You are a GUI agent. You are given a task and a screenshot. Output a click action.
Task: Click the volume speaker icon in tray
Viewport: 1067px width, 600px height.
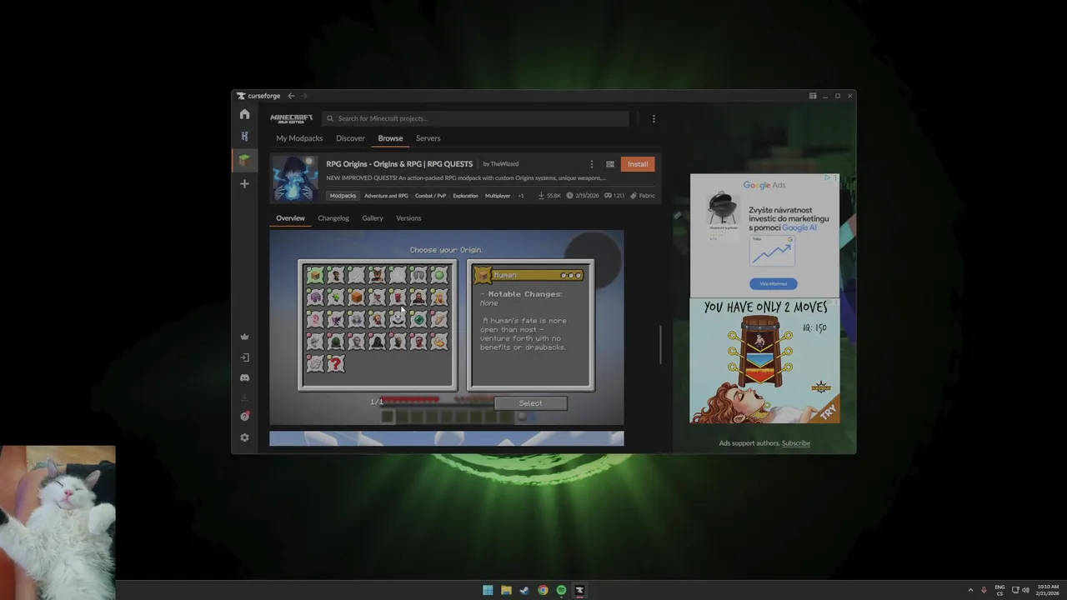[x=1026, y=590]
